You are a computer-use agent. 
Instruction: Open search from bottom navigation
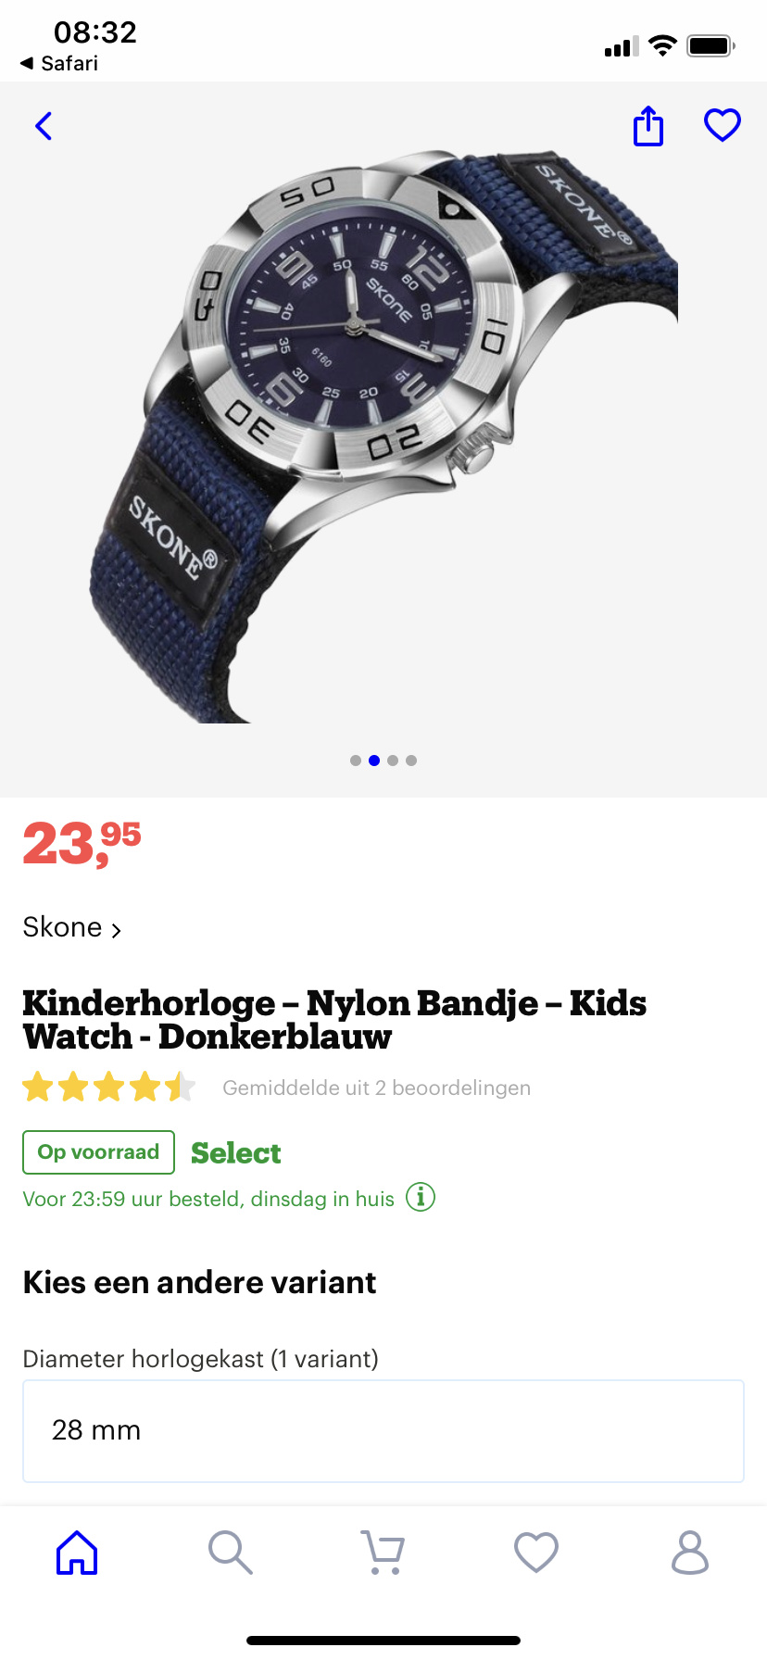231,1553
